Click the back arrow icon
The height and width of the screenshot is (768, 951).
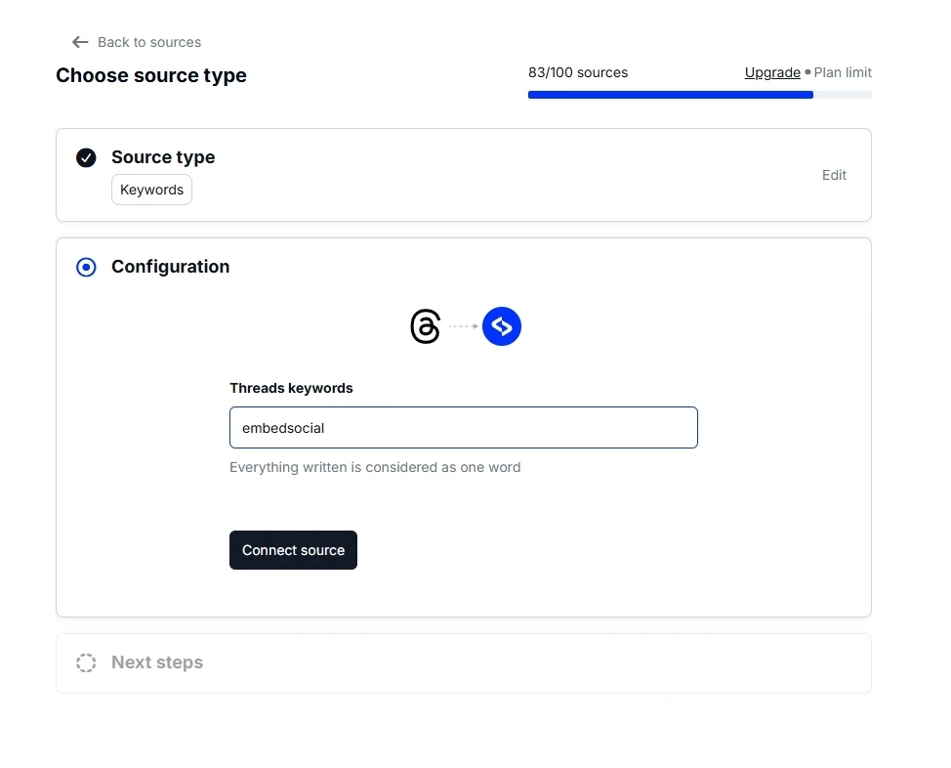click(80, 42)
